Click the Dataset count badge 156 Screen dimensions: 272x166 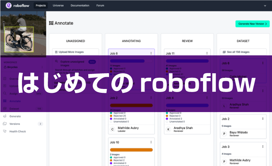coord(39,109)
